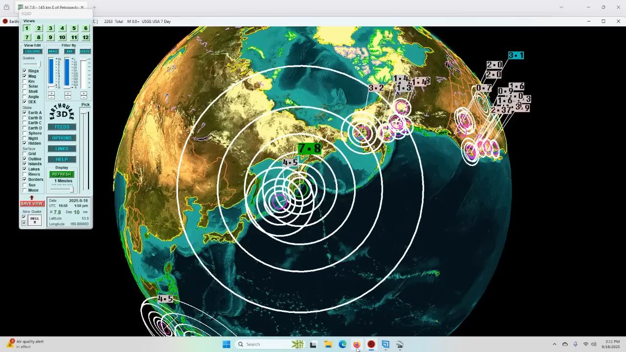Launch Microsoft Edge from the taskbar

342,344
